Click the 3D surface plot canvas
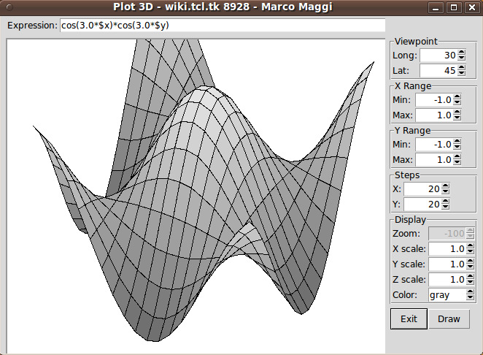 point(196,196)
